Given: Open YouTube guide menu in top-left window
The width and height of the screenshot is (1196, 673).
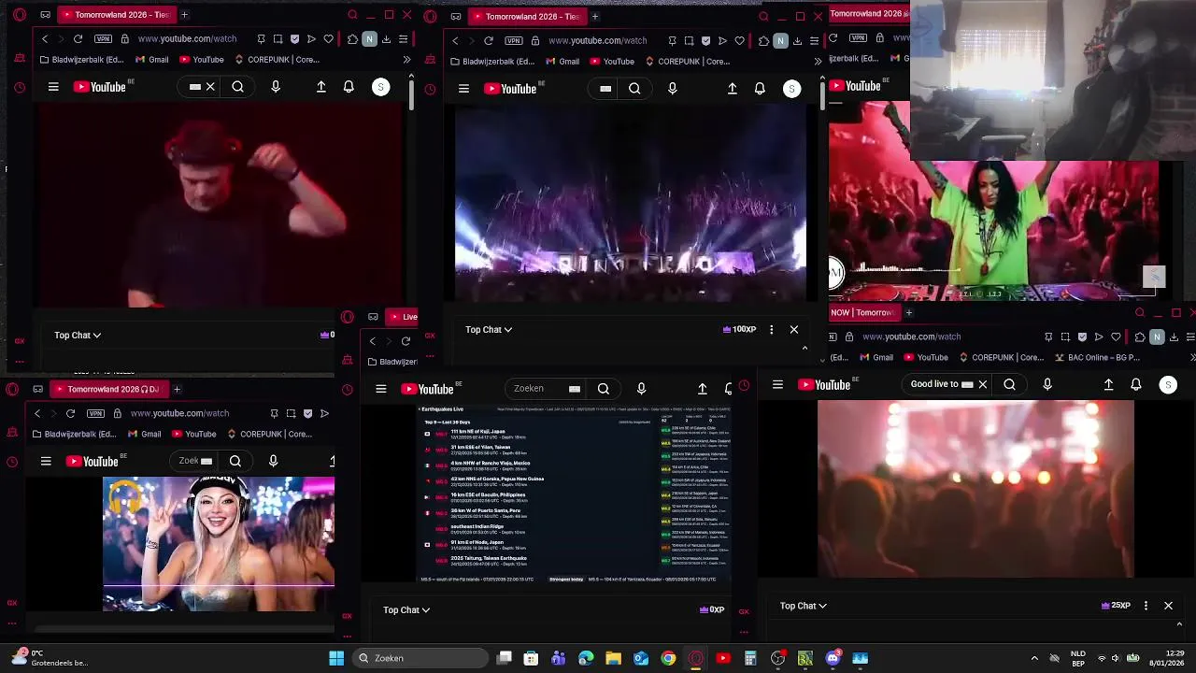Looking at the screenshot, I should [53, 87].
